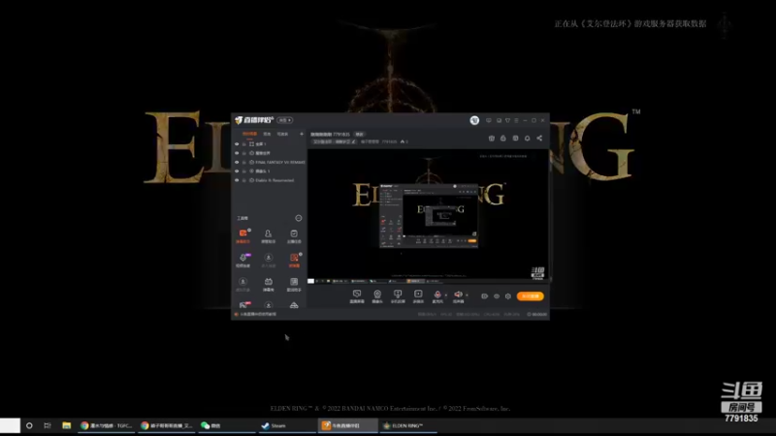Open File Explorer from the taskbar
Image resolution: width=776 pixels, height=436 pixels.
point(66,425)
